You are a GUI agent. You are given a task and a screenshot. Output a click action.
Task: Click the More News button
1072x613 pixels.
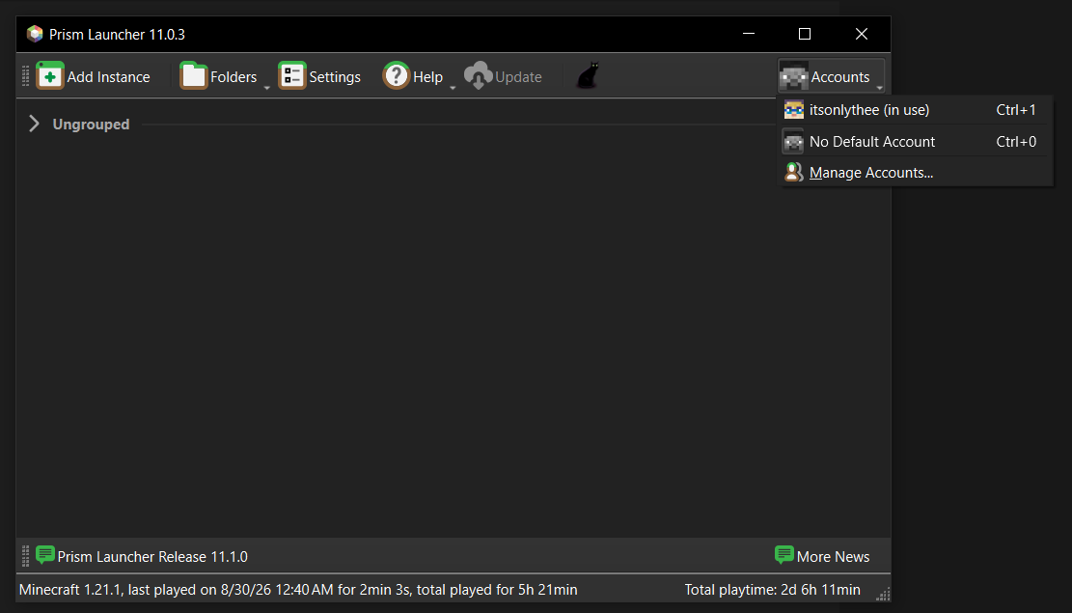(822, 556)
